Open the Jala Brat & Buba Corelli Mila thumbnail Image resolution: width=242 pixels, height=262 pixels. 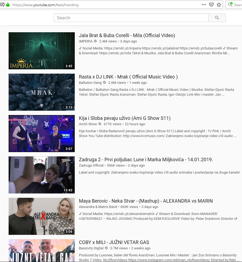click(x=42, y=51)
